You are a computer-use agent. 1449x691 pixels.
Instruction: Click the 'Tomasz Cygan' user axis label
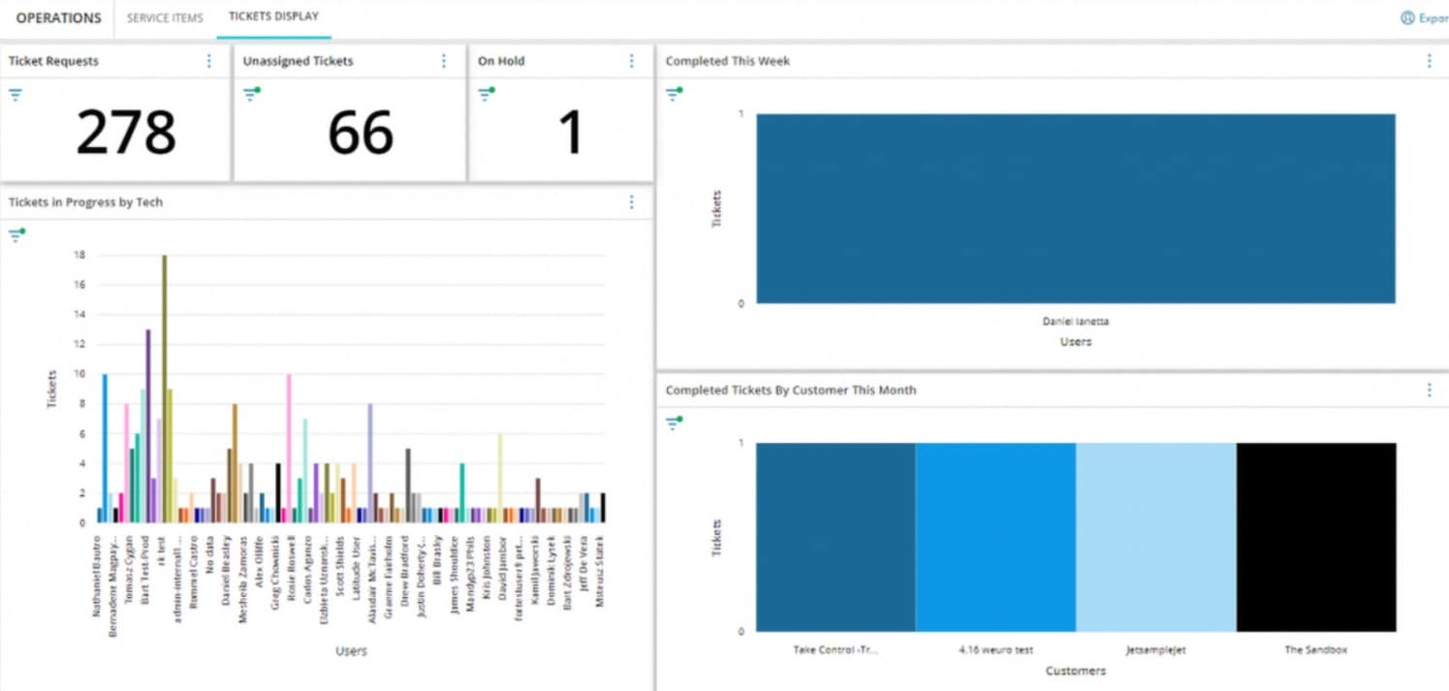[x=128, y=569]
